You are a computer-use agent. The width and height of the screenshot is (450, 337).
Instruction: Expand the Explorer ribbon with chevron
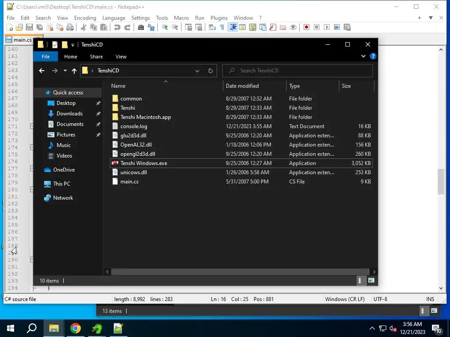coord(363,56)
